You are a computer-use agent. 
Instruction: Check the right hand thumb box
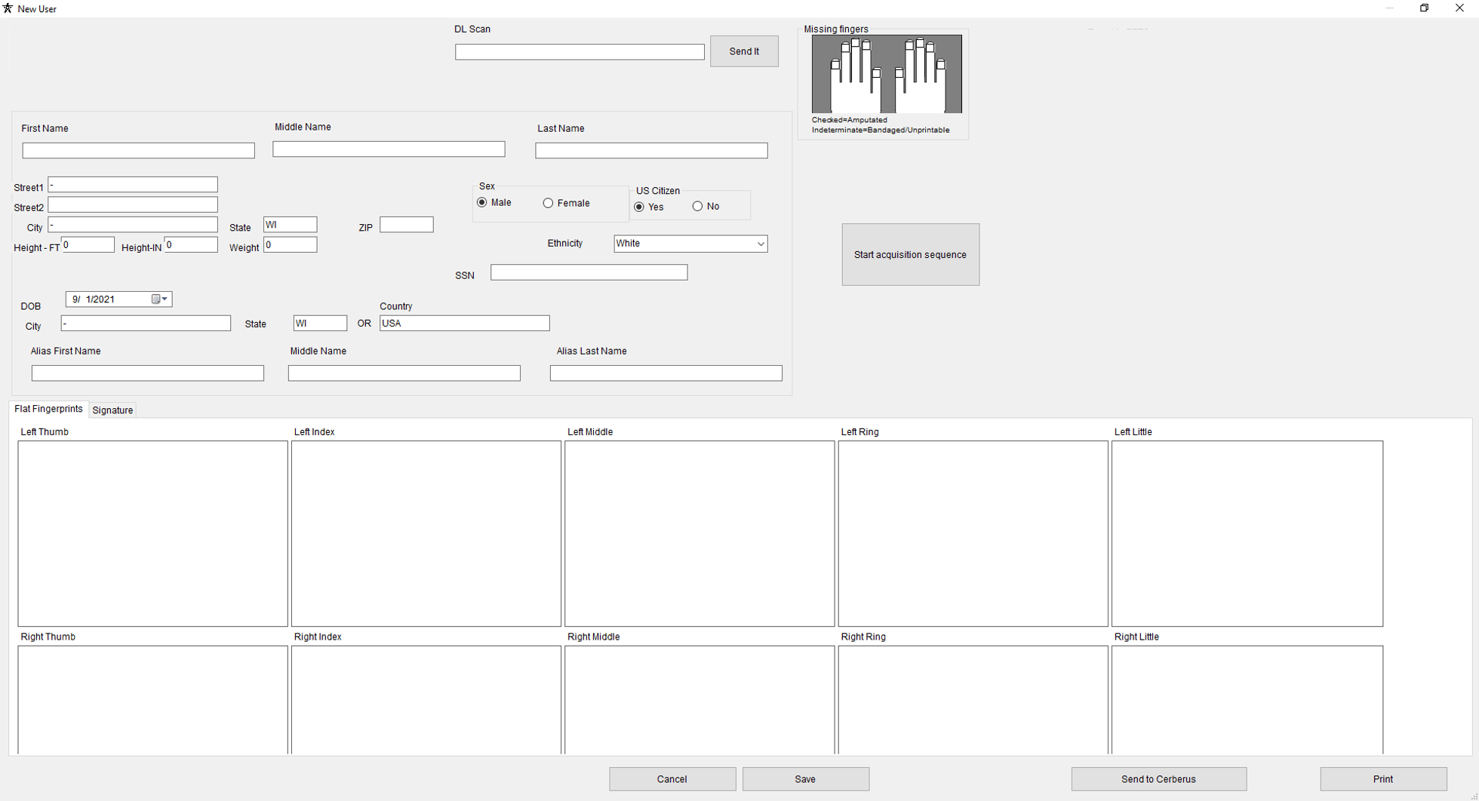coord(899,73)
